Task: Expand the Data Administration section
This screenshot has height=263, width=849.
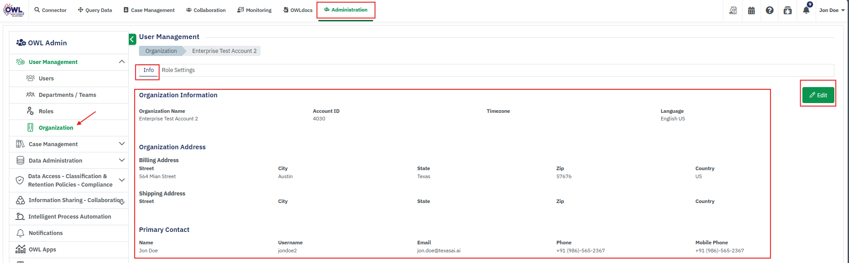Action: pos(122,160)
